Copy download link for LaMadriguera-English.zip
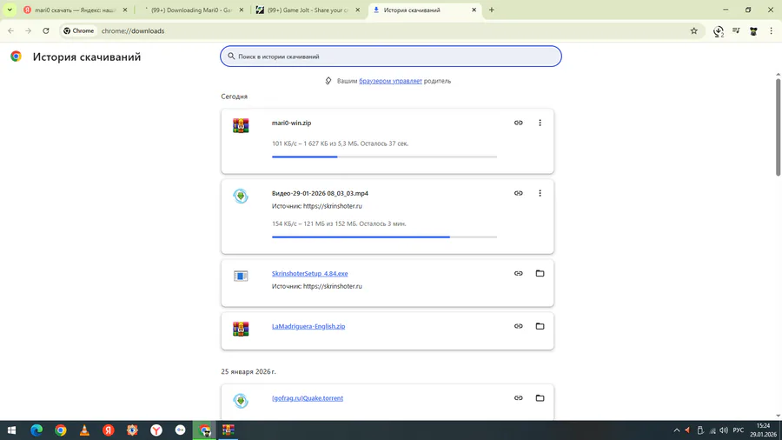The image size is (782, 440). pos(518,326)
